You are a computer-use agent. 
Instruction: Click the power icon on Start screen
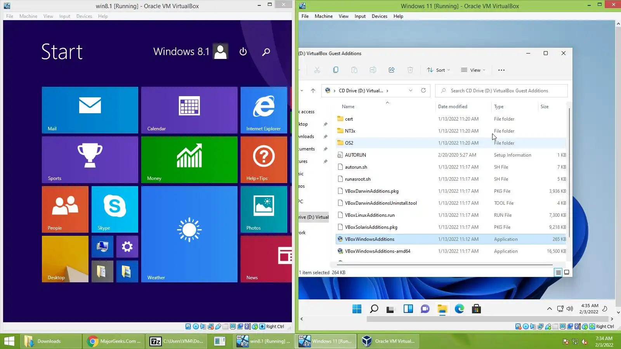coord(243,52)
